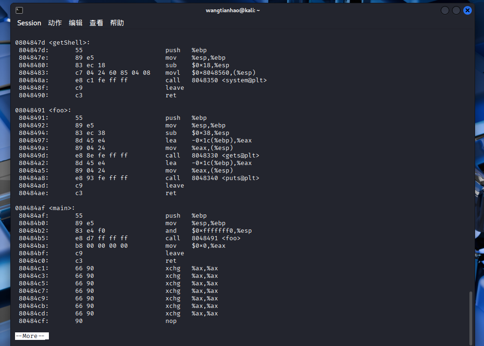Screen dimensions: 484x346
Task: Click the call 8048330 <gets@plt> text
Action: click(x=212, y=156)
